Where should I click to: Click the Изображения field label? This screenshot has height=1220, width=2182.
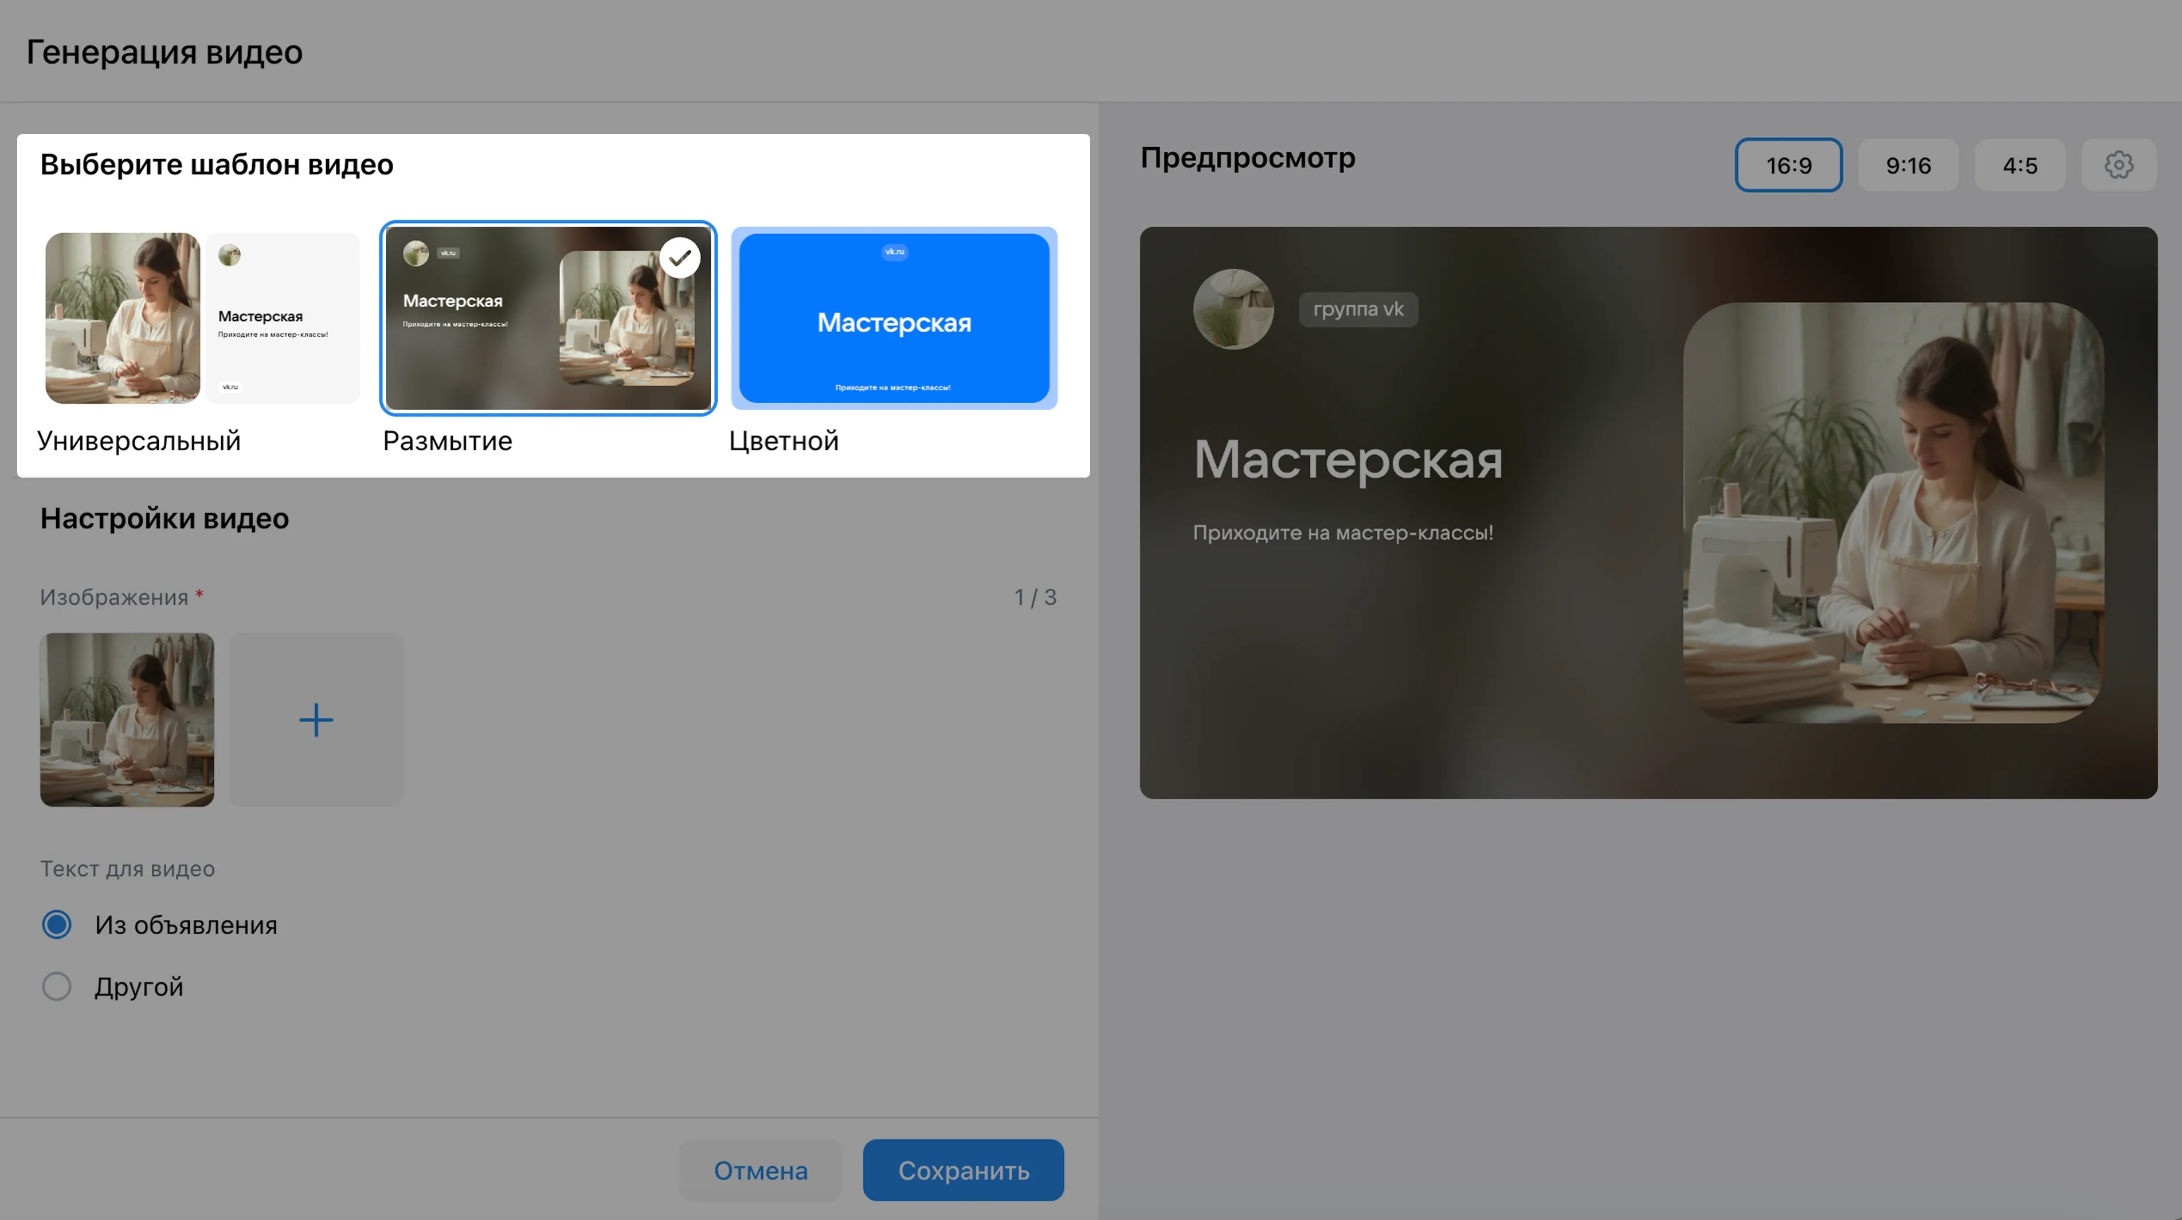[113, 597]
